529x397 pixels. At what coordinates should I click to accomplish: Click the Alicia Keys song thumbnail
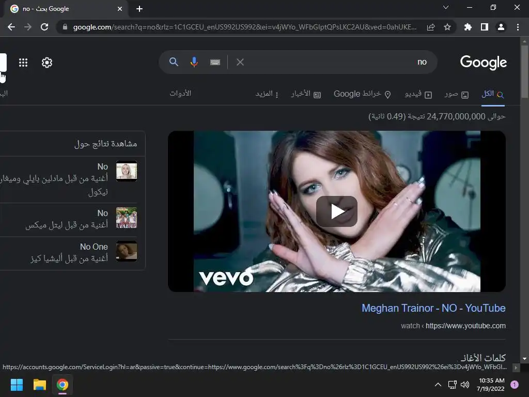coord(127,251)
